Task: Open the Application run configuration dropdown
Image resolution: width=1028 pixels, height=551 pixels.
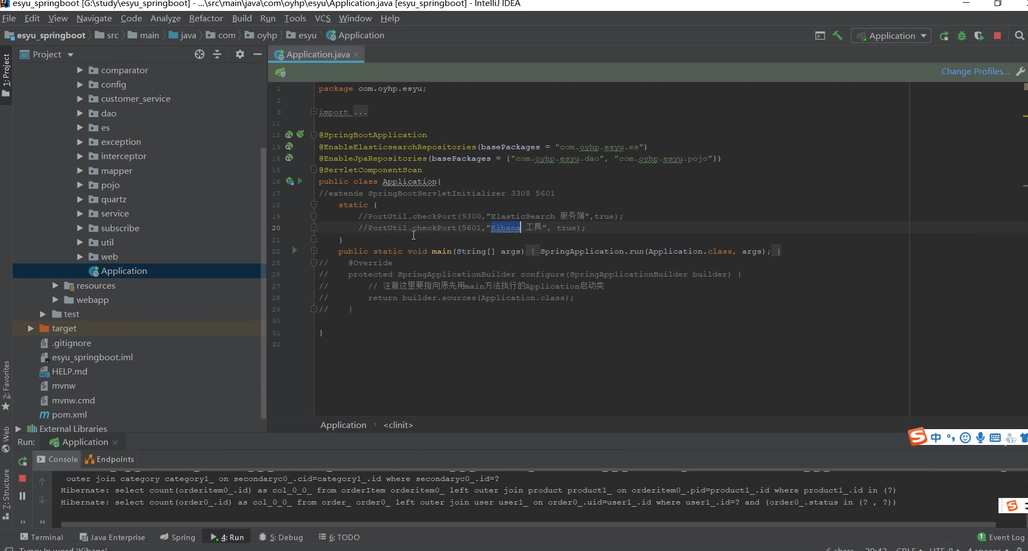Action: pyautogui.click(x=891, y=36)
